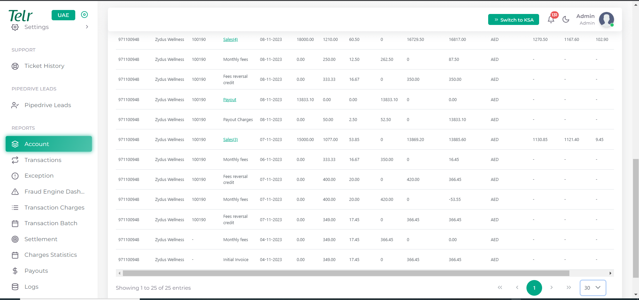The width and height of the screenshot is (639, 300).
Task: Open the Sales(4) link
Action: [230, 40]
